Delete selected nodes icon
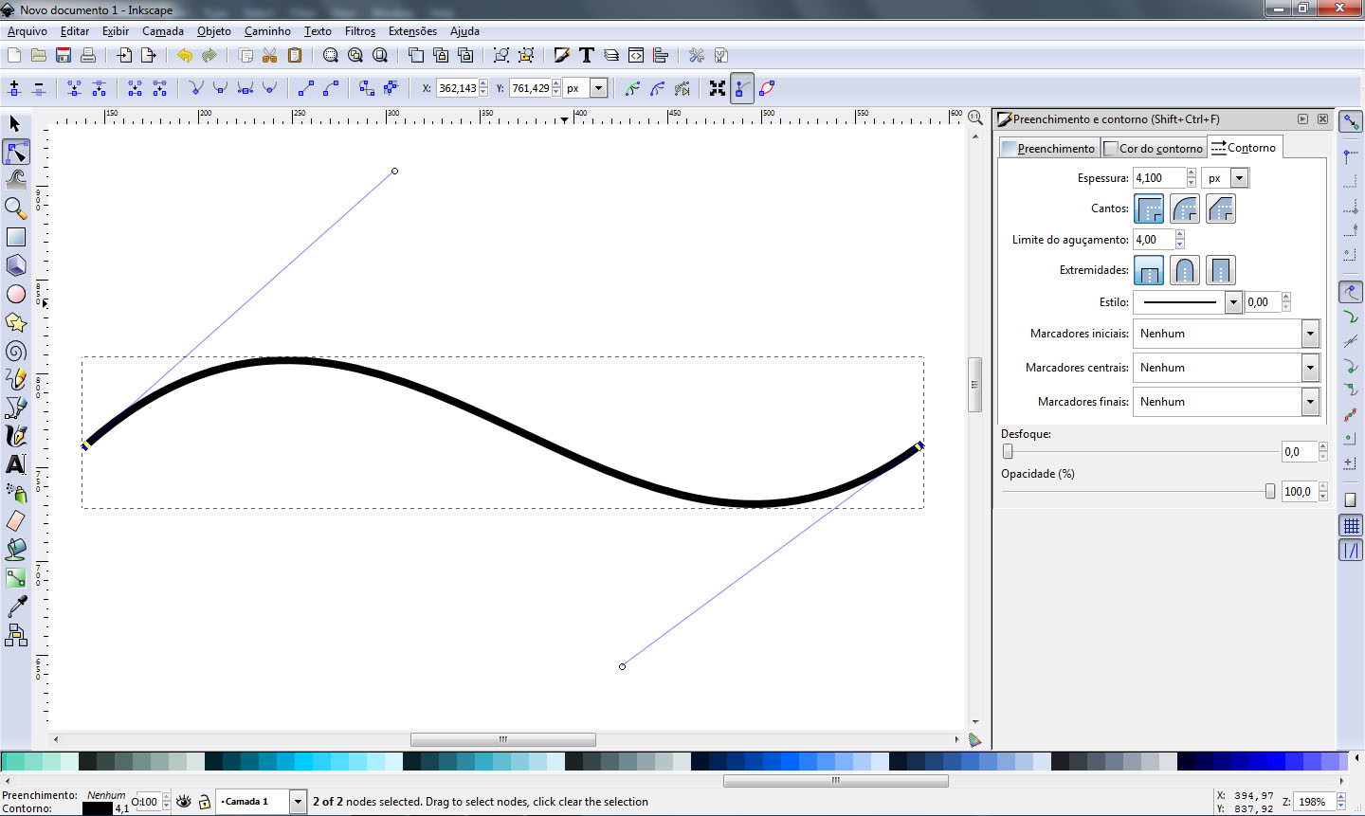 [39, 88]
